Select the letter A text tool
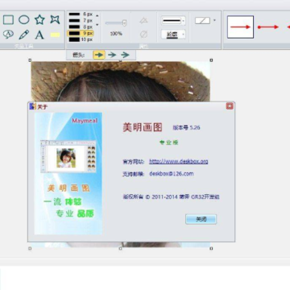The width and height of the screenshot is (290, 290). pyautogui.click(x=39, y=35)
